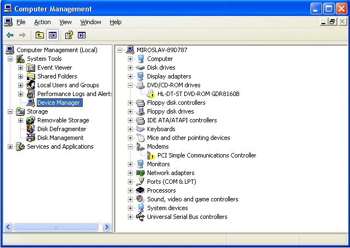Click the Up one level toolbar icon
This screenshot has height=248, width=350.
39,35
